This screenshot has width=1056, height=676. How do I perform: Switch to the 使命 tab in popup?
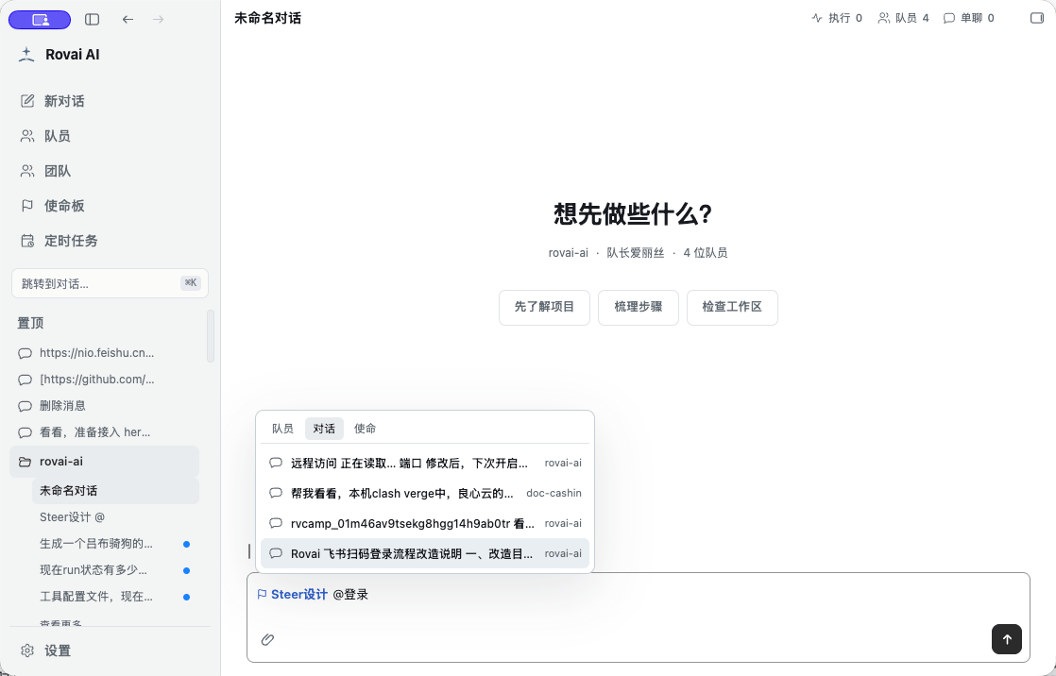(x=365, y=429)
